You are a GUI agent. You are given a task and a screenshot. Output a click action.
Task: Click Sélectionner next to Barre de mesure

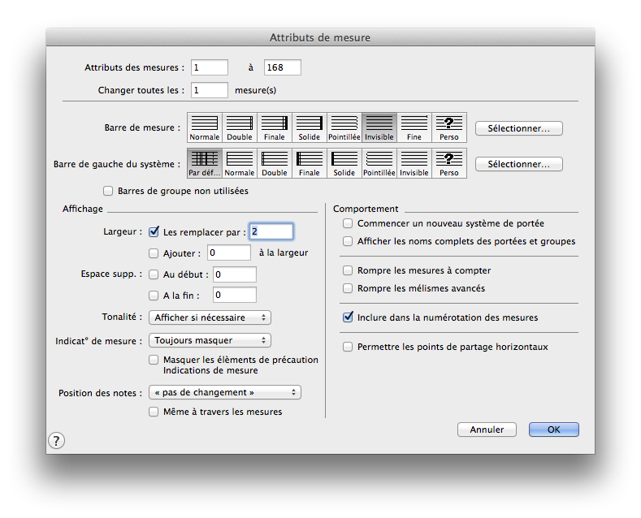point(518,128)
